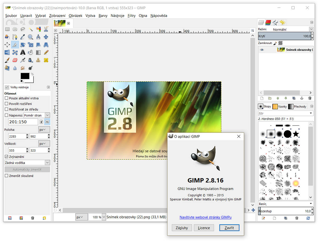
Task: Open the Žádná vodítka dropdown
Action: (27, 163)
